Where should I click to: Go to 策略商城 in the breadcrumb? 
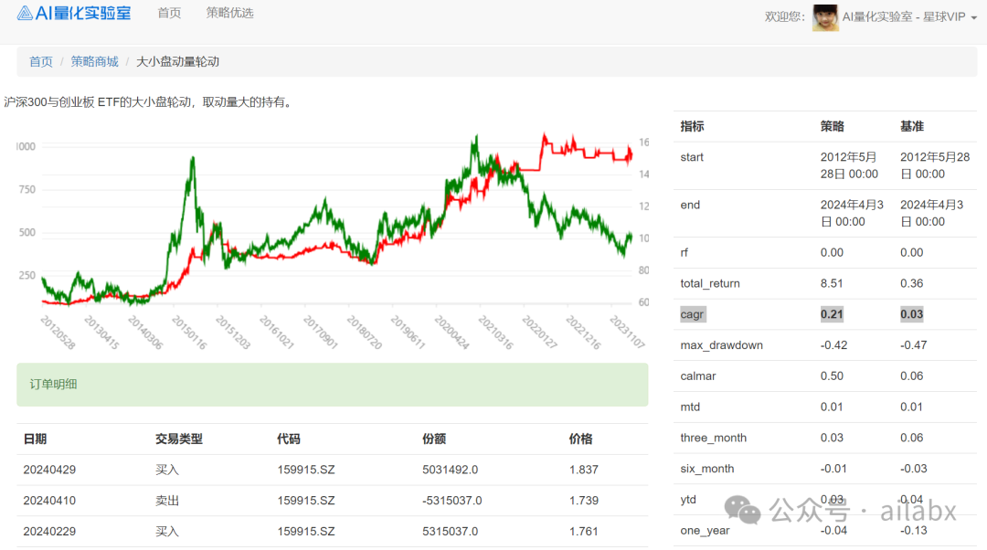point(94,62)
